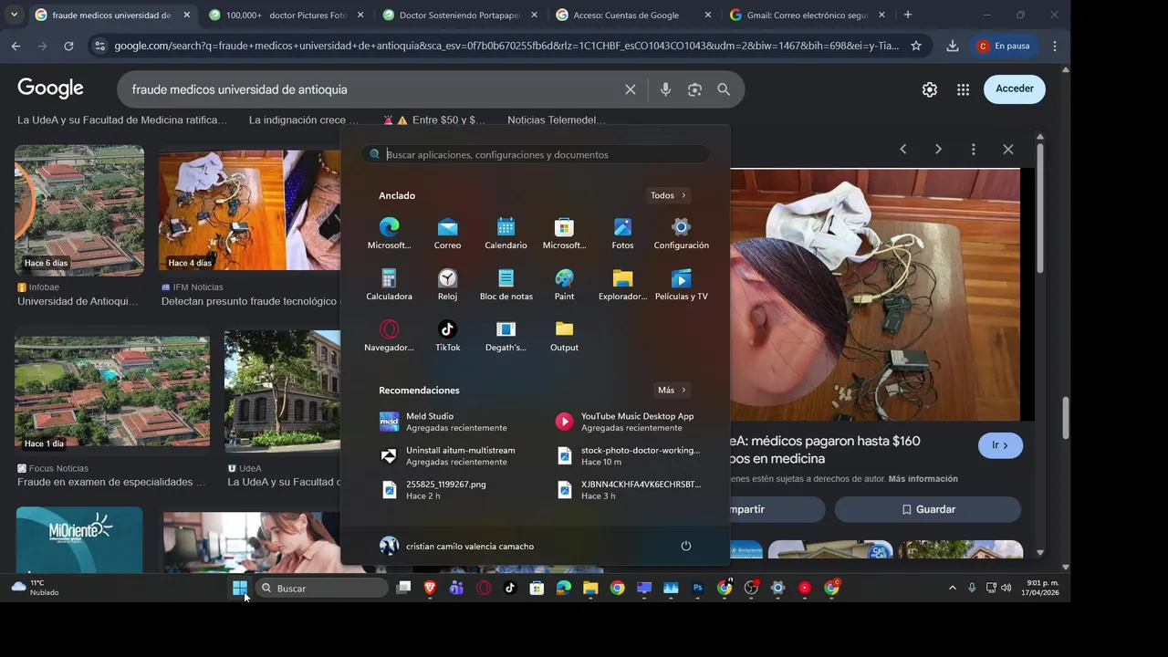Screen dimensions: 1168x657
Task: Open Explorador de archivos pinned app
Action: [x=622, y=284]
